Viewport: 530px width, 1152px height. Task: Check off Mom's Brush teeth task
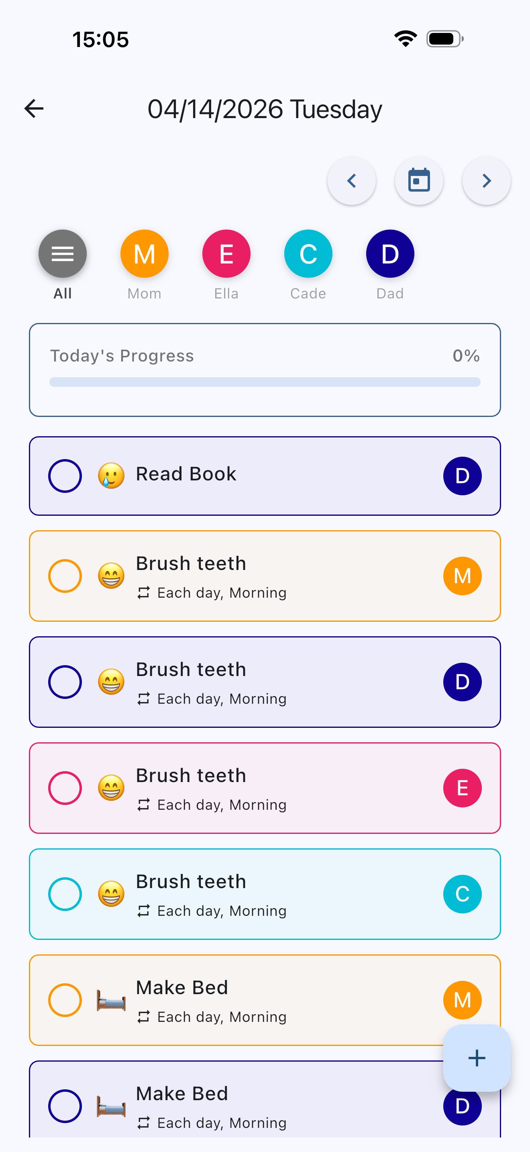click(65, 576)
